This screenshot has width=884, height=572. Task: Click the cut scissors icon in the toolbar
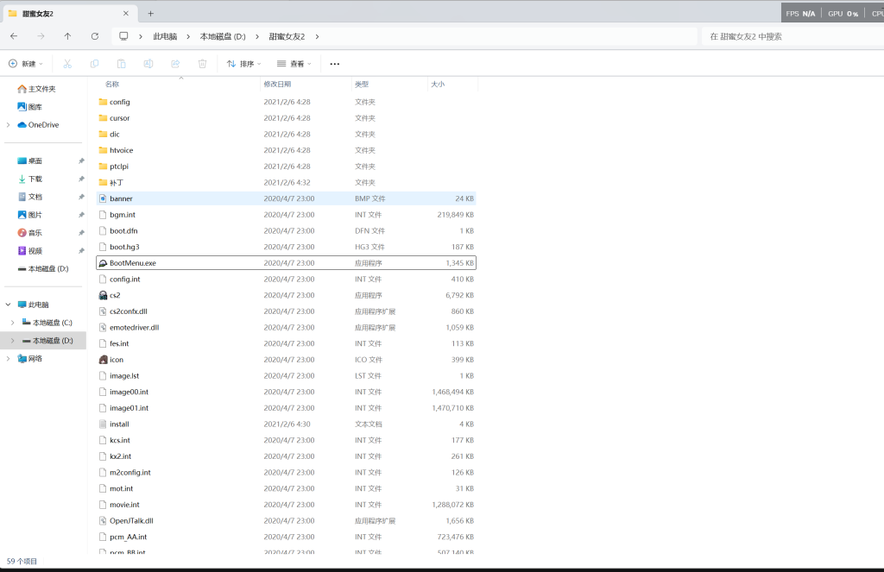(67, 64)
